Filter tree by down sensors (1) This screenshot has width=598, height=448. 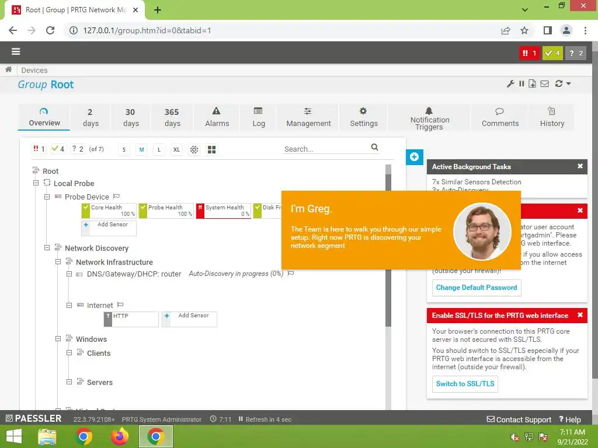(39, 149)
